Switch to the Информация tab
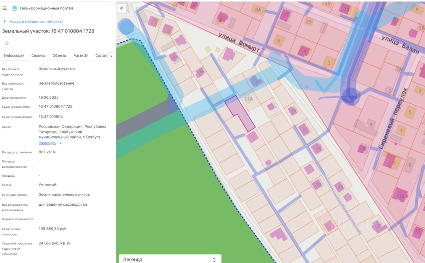Viewport: 425px width, 263px height. coord(14,55)
